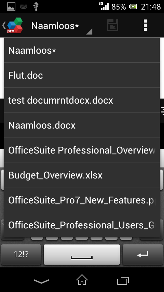This screenshot has height=292, width=164.
Task: Tap the Android hide-keyboard back button
Action: coord(41,281)
